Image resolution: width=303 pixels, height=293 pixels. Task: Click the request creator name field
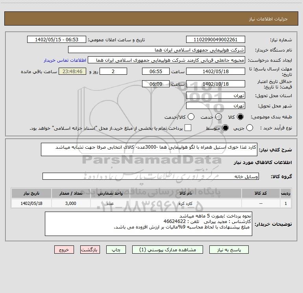click(166, 60)
